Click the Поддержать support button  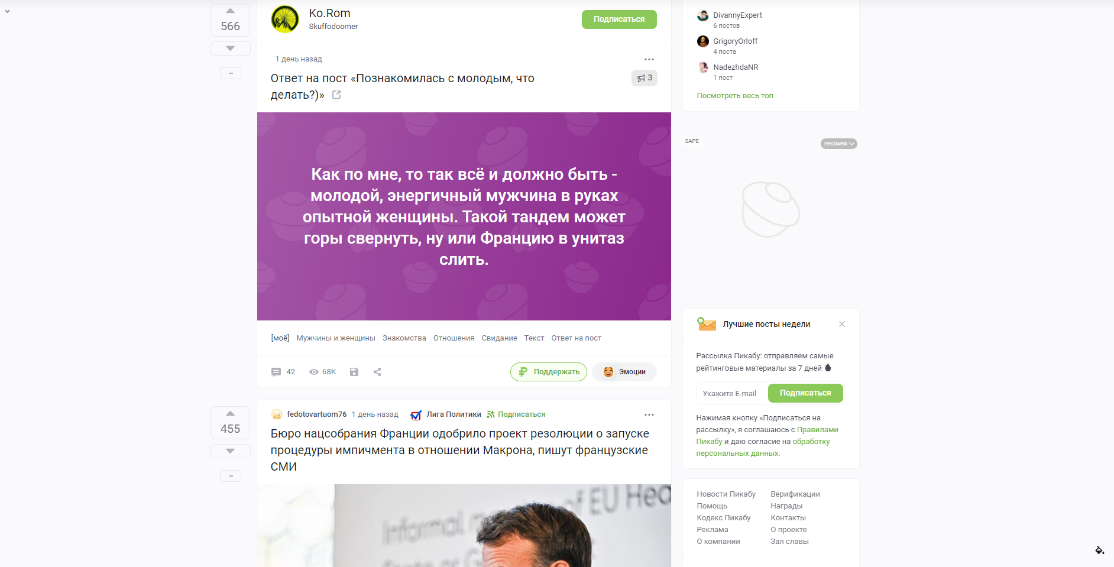(x=549, y=372)
